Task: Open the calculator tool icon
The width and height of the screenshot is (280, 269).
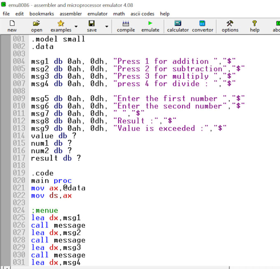Action: coord(178,23)
